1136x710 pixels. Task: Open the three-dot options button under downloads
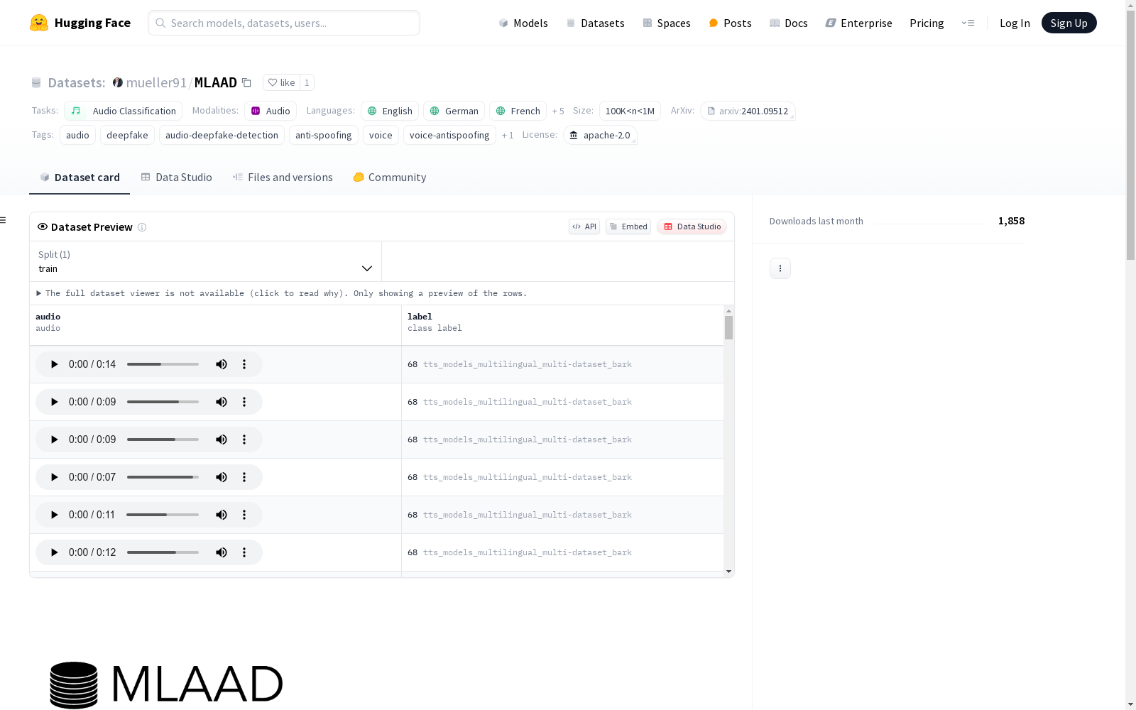(780, 268)
